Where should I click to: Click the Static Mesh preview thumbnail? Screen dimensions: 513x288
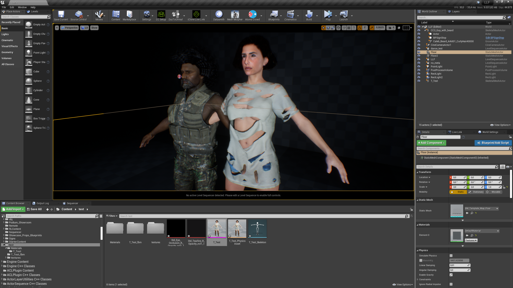tap(457, 211)
